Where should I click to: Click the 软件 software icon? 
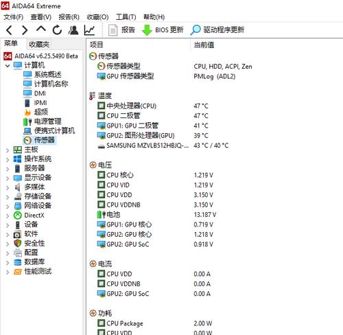tap(17, 234)
